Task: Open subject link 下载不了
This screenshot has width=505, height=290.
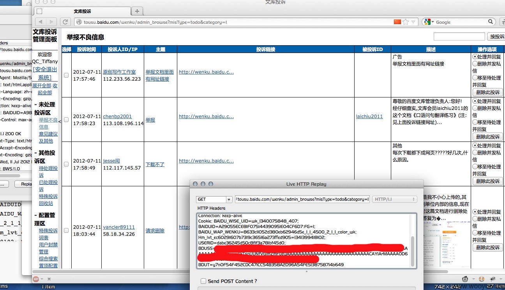Action: tap(155, 164)
